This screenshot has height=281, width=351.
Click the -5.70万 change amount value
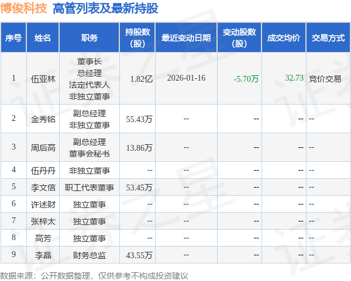tap(246, 79)
